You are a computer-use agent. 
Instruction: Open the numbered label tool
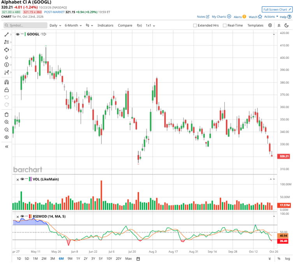point(7,65)
